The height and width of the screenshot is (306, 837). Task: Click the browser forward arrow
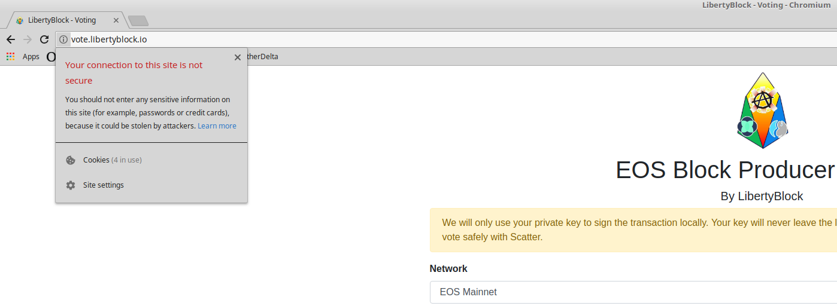click(27, 39)
